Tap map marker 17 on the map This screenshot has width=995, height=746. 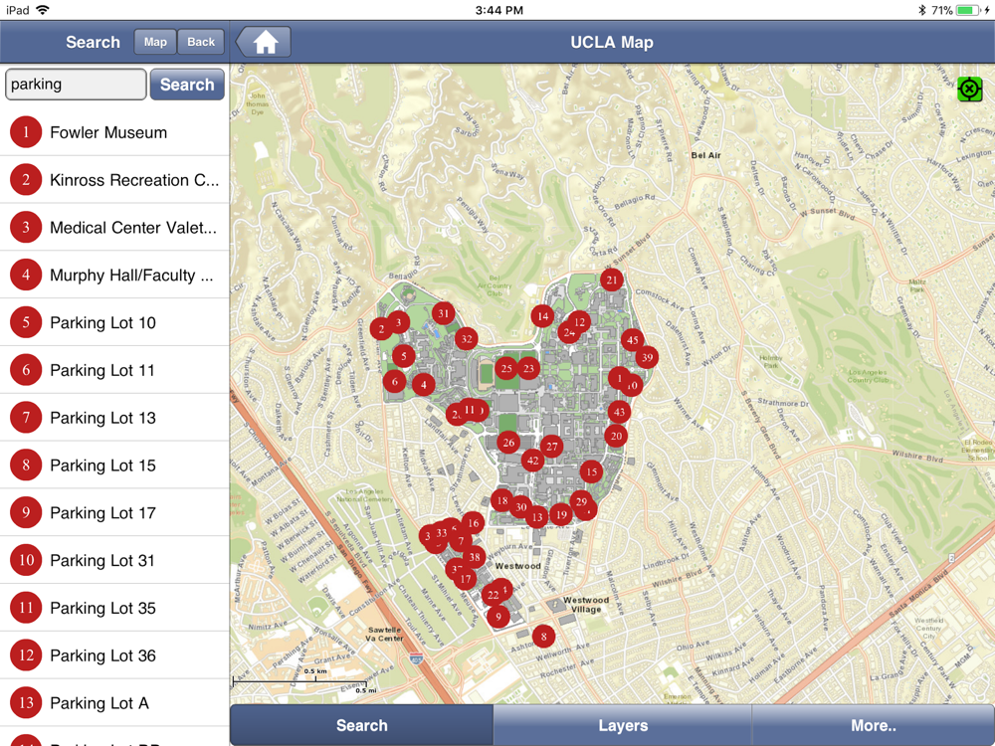click(466, 579)
